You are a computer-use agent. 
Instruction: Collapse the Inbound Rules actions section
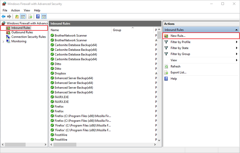pos(236,30)
